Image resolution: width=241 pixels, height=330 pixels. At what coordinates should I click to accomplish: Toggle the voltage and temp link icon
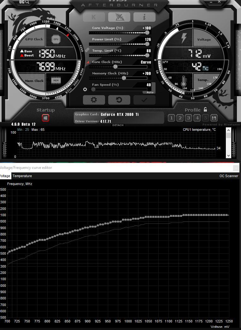tap(87, 50)
